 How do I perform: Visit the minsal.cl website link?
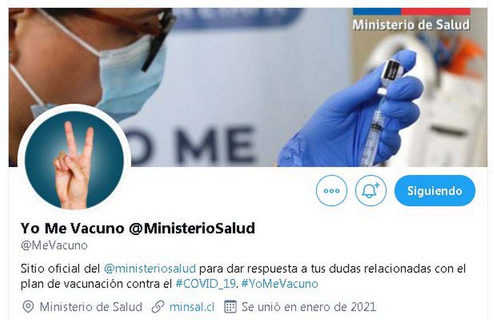(x=192, y=307)
